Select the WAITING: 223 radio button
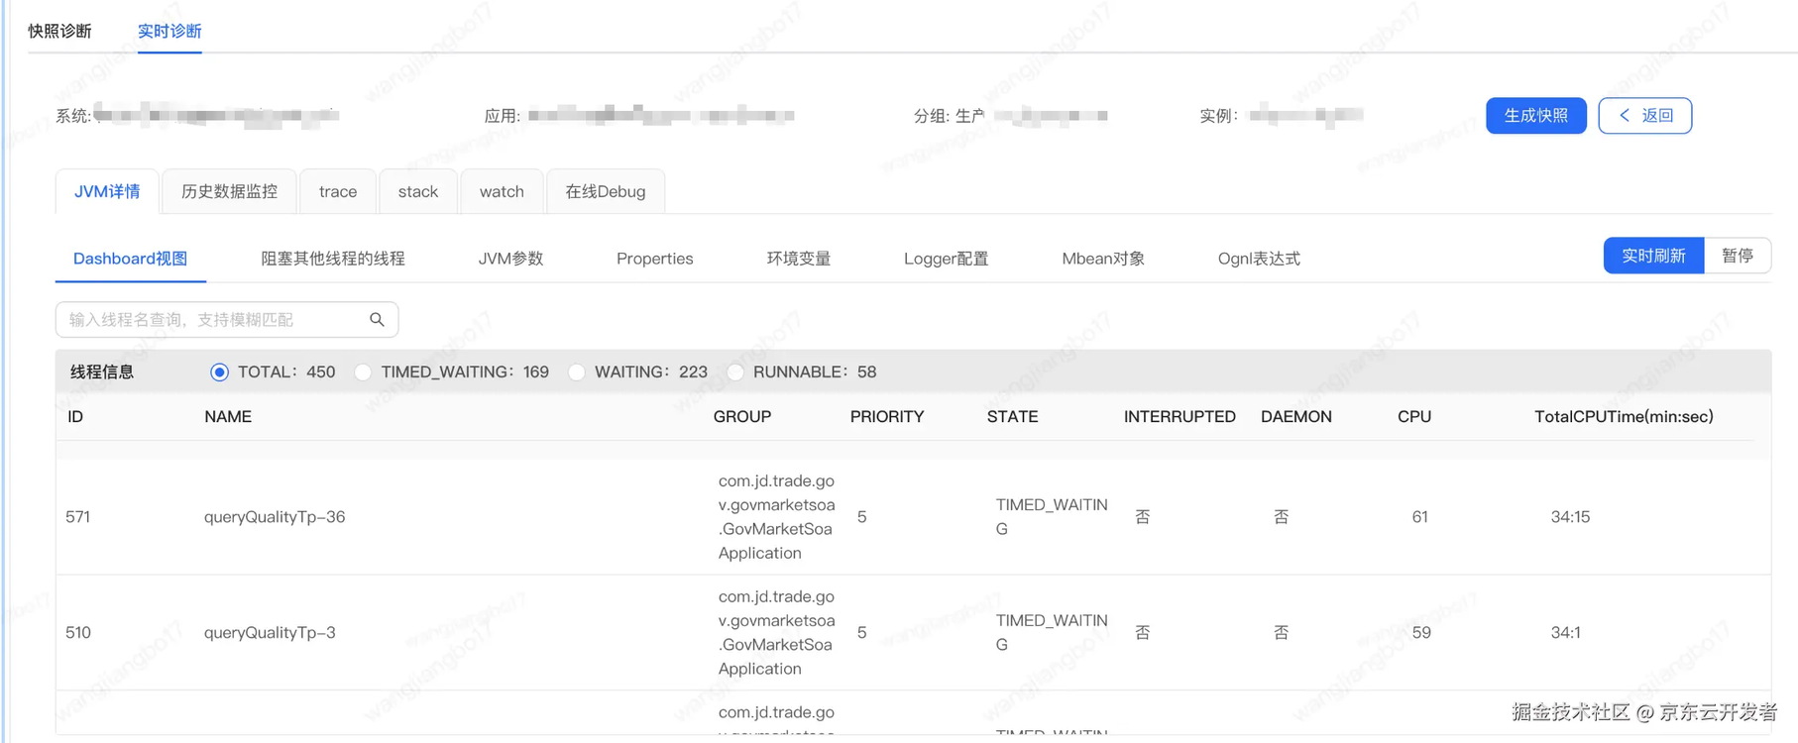This screenshot has height=743, width=1798. coord(576,372)
